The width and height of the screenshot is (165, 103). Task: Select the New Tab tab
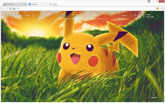pos(40,4)
